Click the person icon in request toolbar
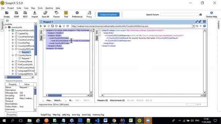The image size is (221, 124). click(x=60, y=26)
